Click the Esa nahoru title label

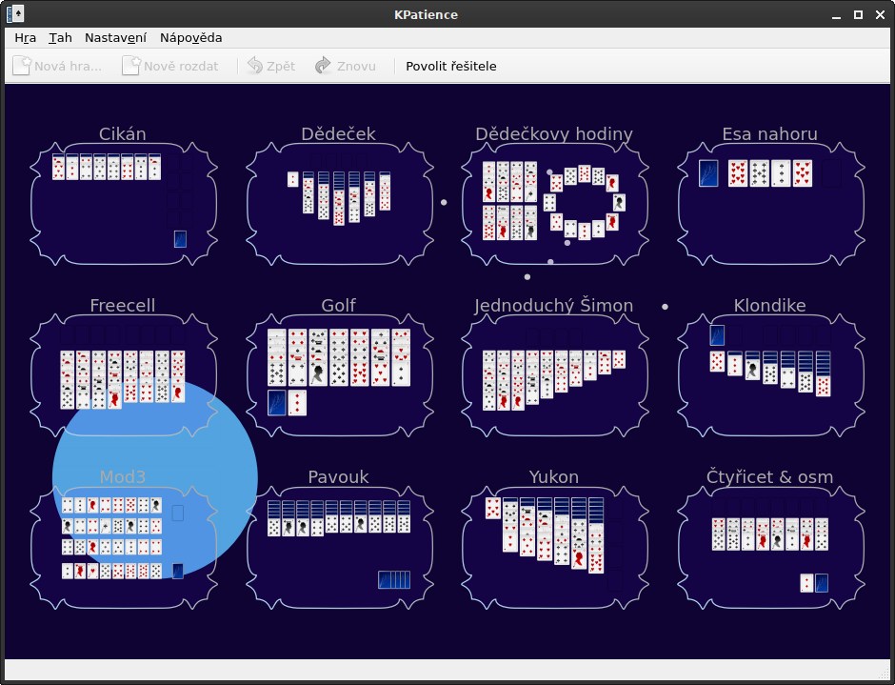coord(770,133)
